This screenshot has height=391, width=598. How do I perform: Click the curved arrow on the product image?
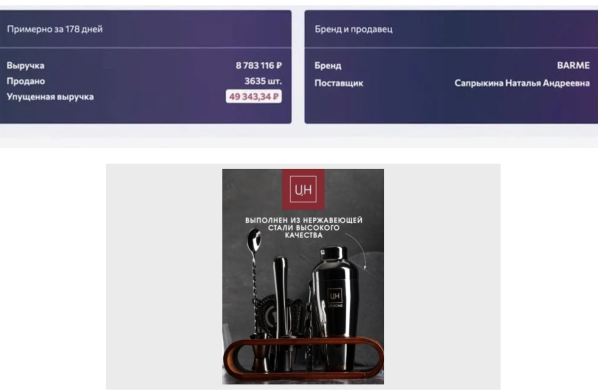click(359, 251)
